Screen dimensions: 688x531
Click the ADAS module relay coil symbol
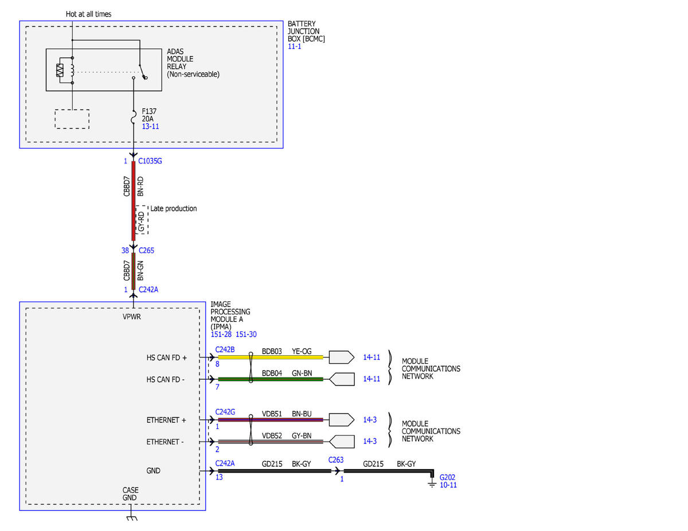click(x=72, y=70)
